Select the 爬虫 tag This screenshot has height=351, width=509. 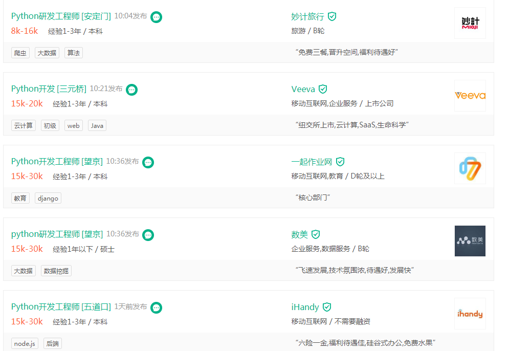20,53
